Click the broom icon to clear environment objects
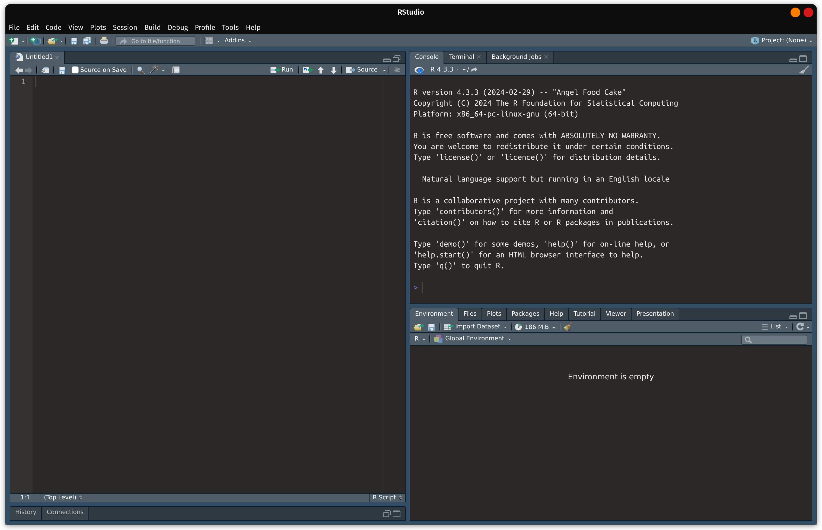 click(567, 327)
